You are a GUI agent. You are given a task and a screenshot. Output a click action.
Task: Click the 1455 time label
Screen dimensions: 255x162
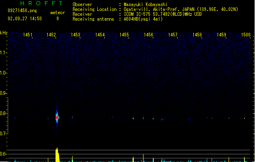(124, 35)
